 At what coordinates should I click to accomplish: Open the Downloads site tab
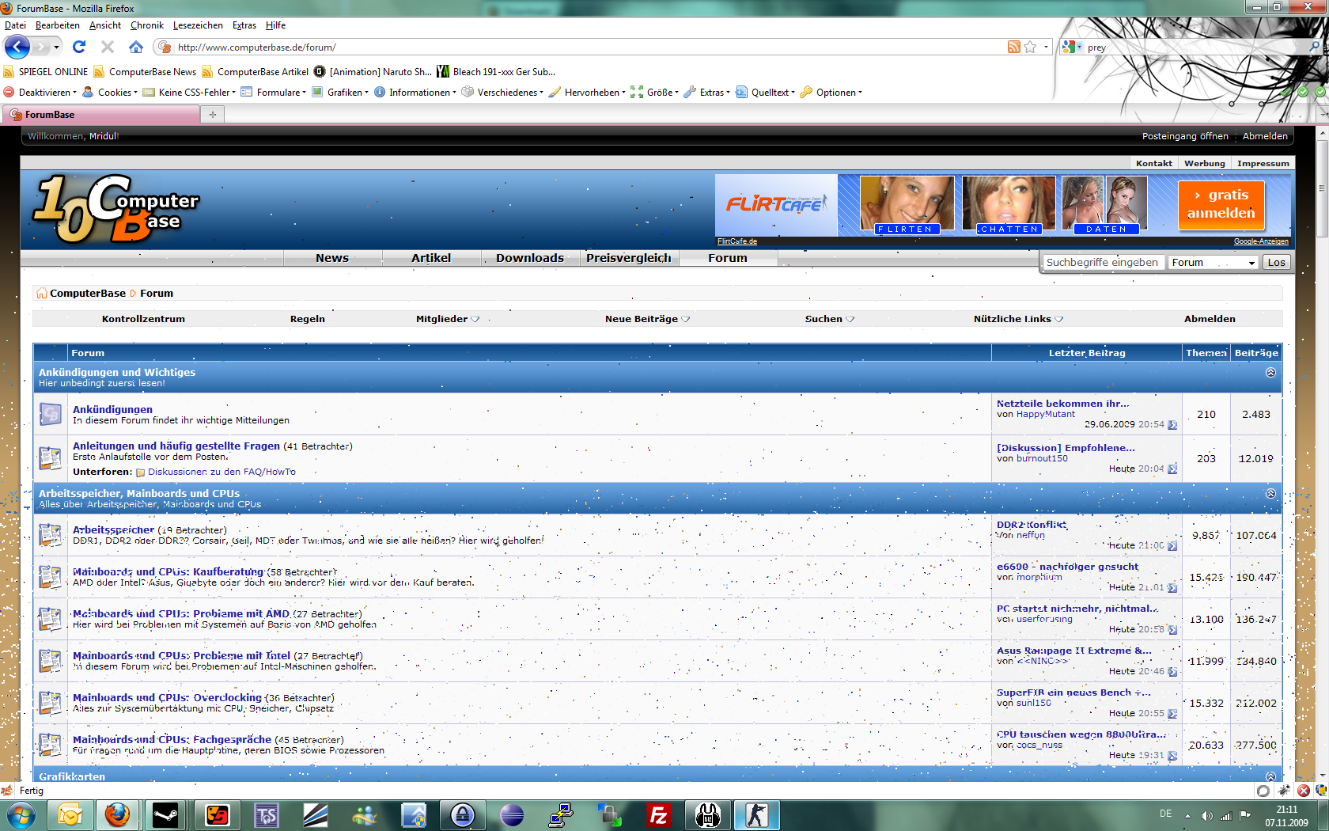point(530,258)
